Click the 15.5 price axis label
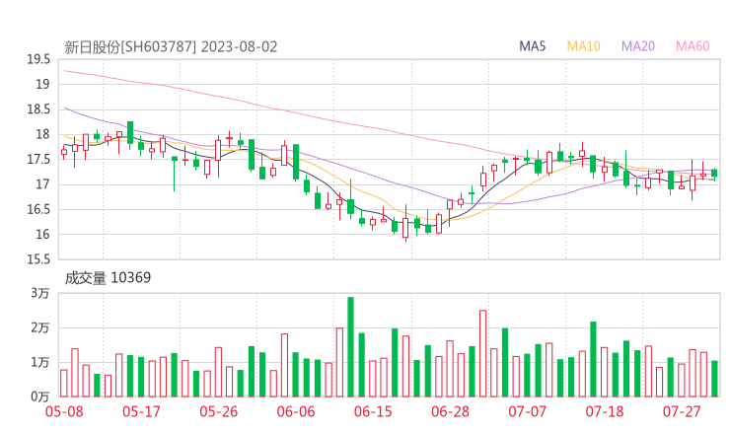Image resolution: width=730 pixels, height=434 pixels. [38, 259]
